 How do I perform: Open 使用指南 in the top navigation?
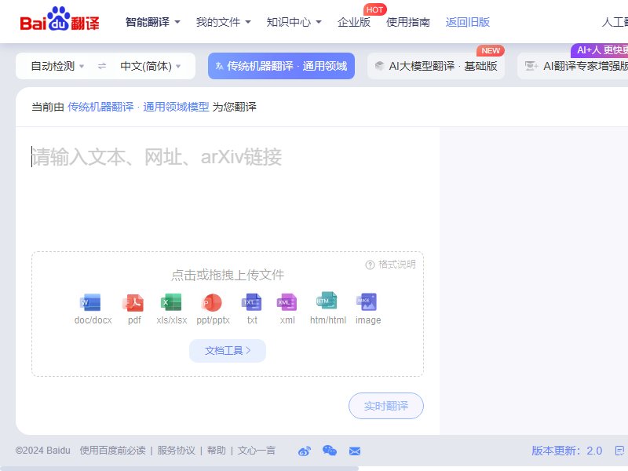tap(408, 22)
